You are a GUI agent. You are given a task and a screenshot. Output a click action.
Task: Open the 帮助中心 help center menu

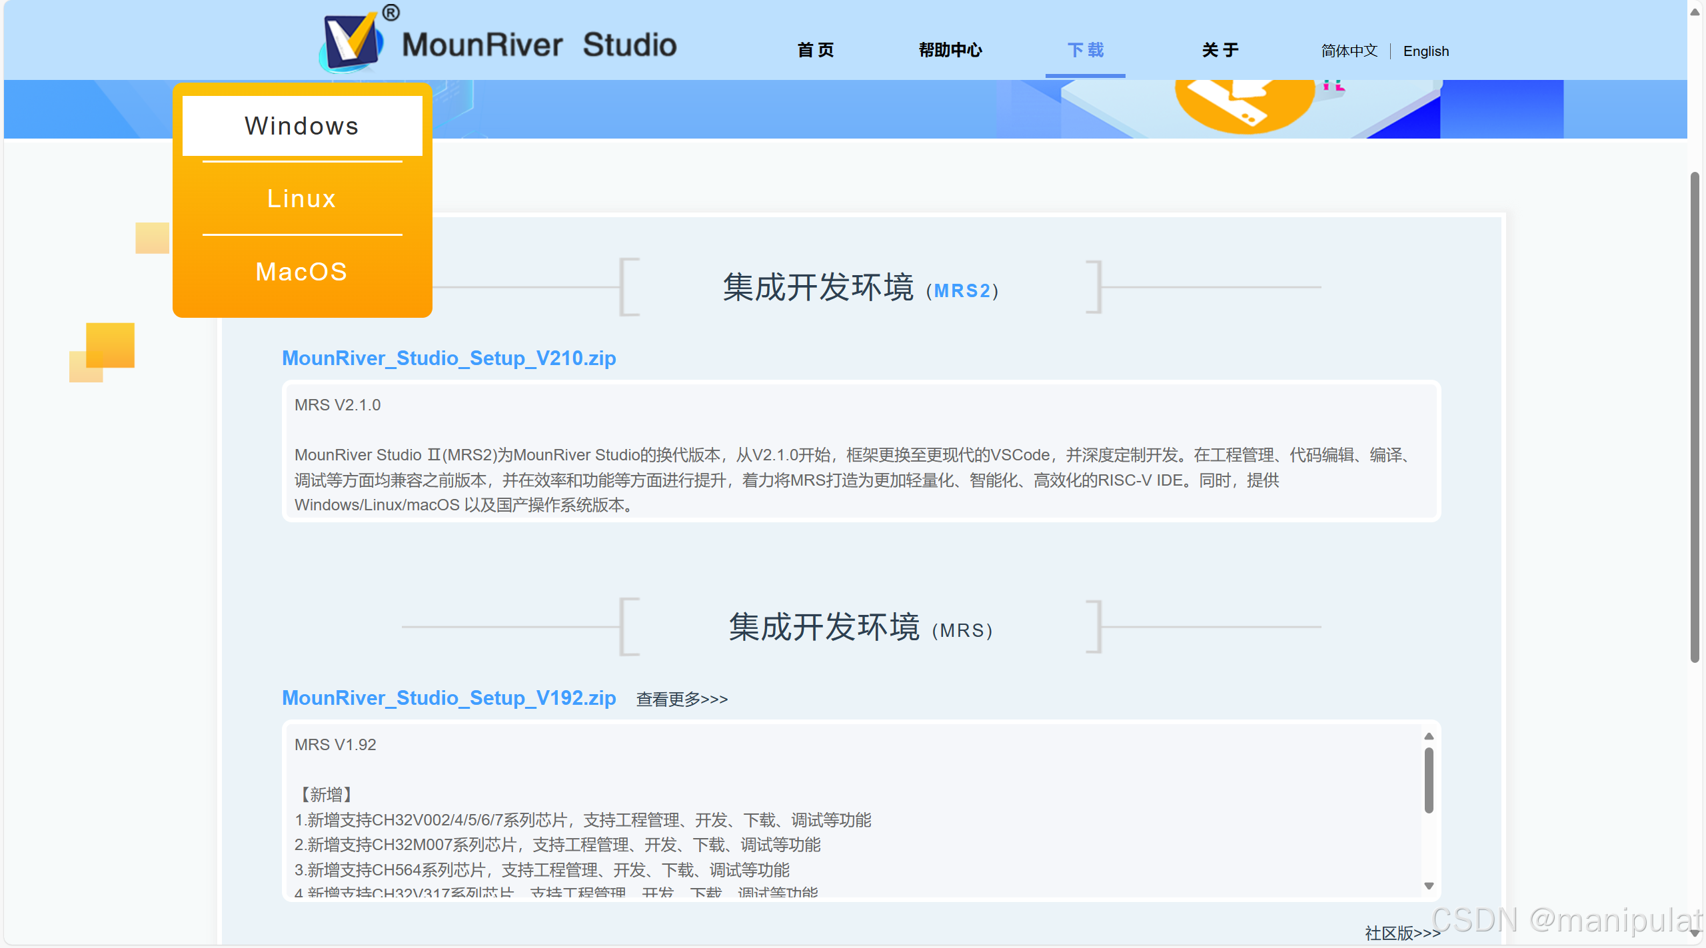(950, 51)
